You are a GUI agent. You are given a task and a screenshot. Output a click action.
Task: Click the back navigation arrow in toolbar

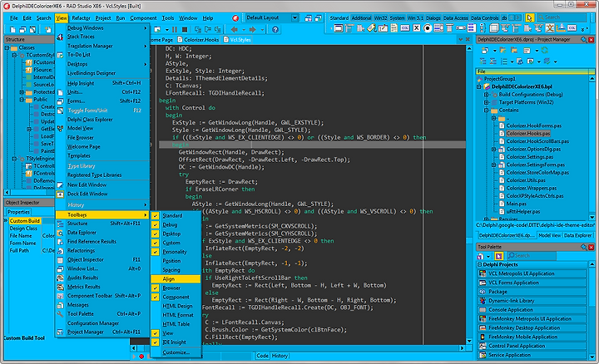[234, 29]
